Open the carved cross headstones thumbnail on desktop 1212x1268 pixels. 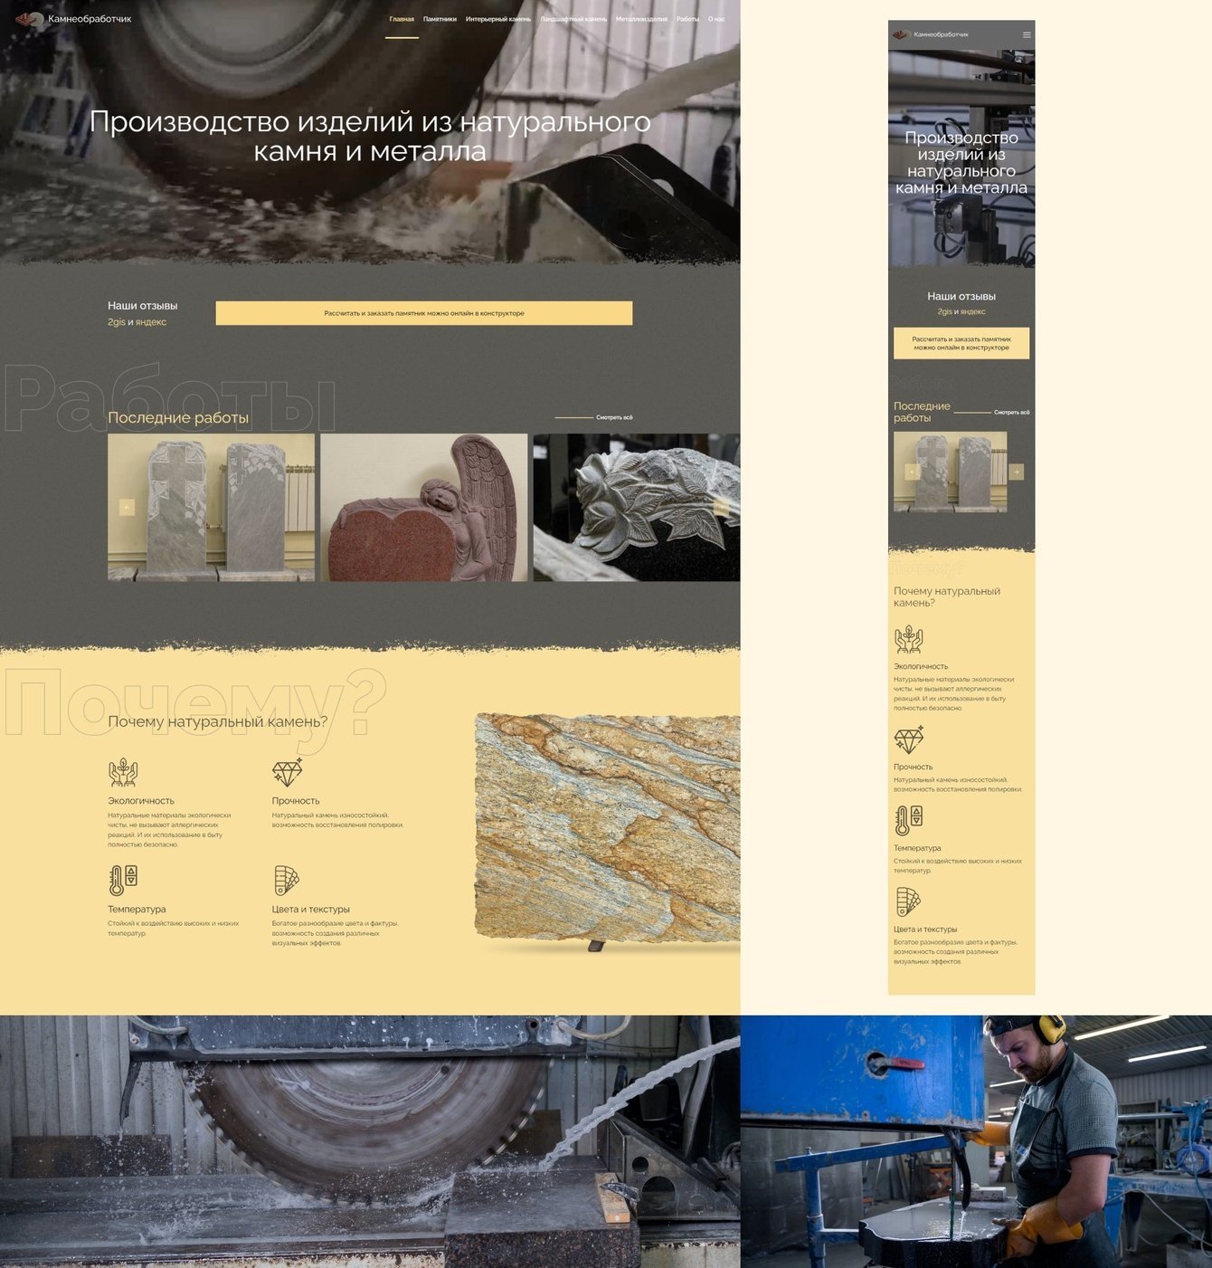click(211, 507)
